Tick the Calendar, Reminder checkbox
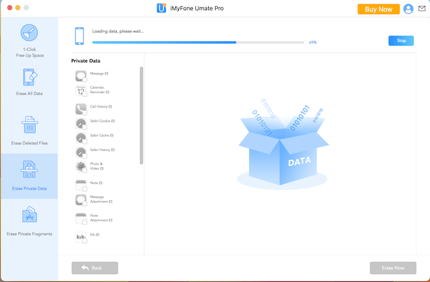Image resolution: width=430 pixels, height=282 pixels. (x=85, y=94)
